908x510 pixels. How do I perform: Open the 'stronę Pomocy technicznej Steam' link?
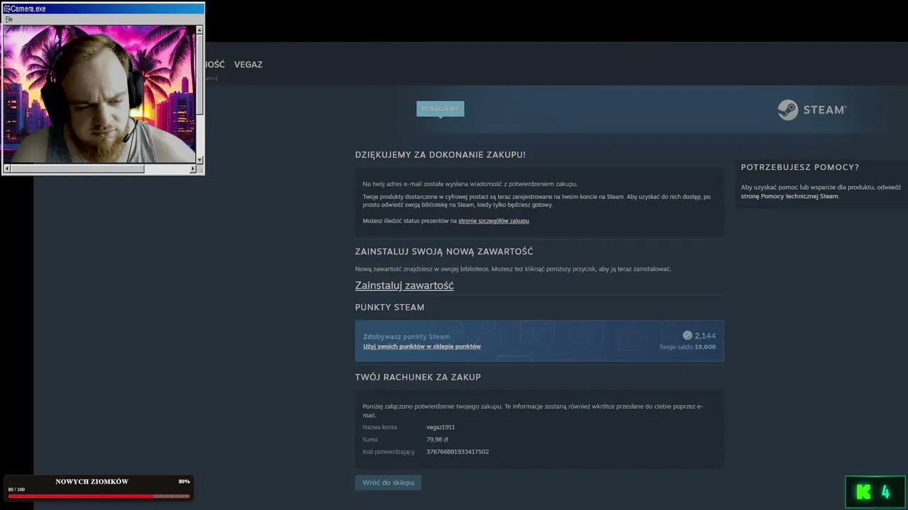(x=790, y=196)
